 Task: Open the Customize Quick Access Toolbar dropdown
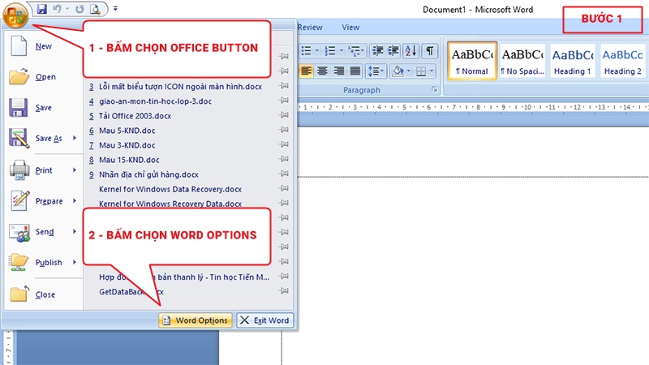(x=115, y=10)
